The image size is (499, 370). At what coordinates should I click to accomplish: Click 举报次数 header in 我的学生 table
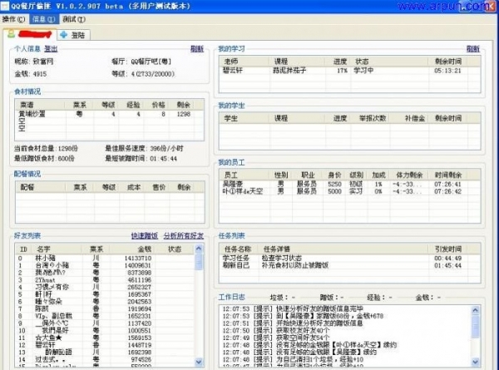click(370, 118)
